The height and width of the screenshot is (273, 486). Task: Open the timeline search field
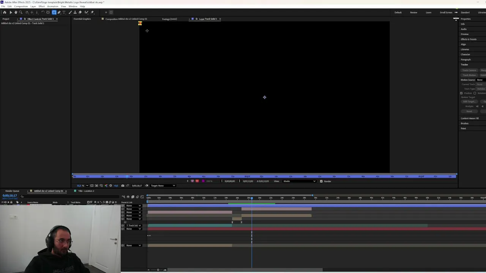coord(70,196)
